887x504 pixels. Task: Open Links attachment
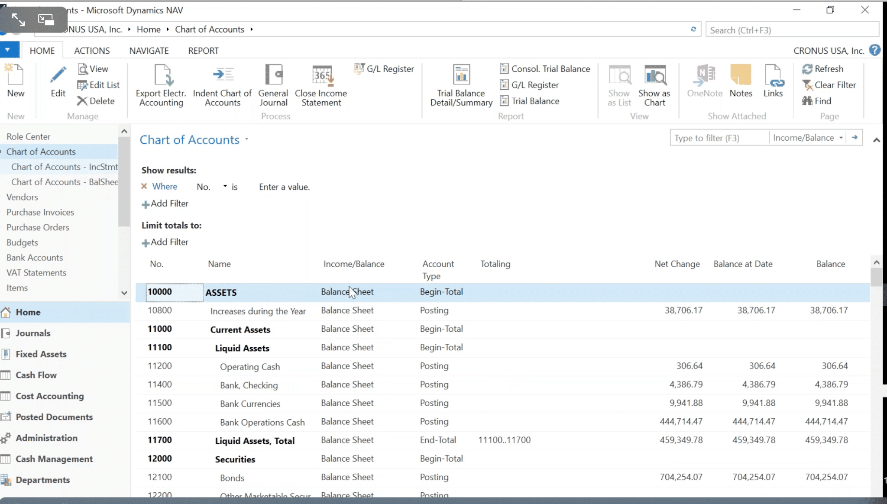point(773,81)
